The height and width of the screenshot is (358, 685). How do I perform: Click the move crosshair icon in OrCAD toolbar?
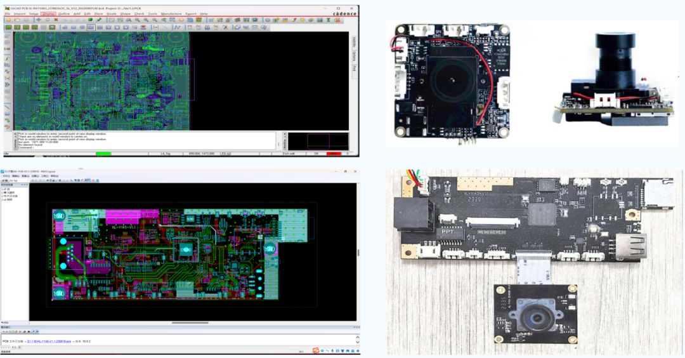click(x=39, y=20)
